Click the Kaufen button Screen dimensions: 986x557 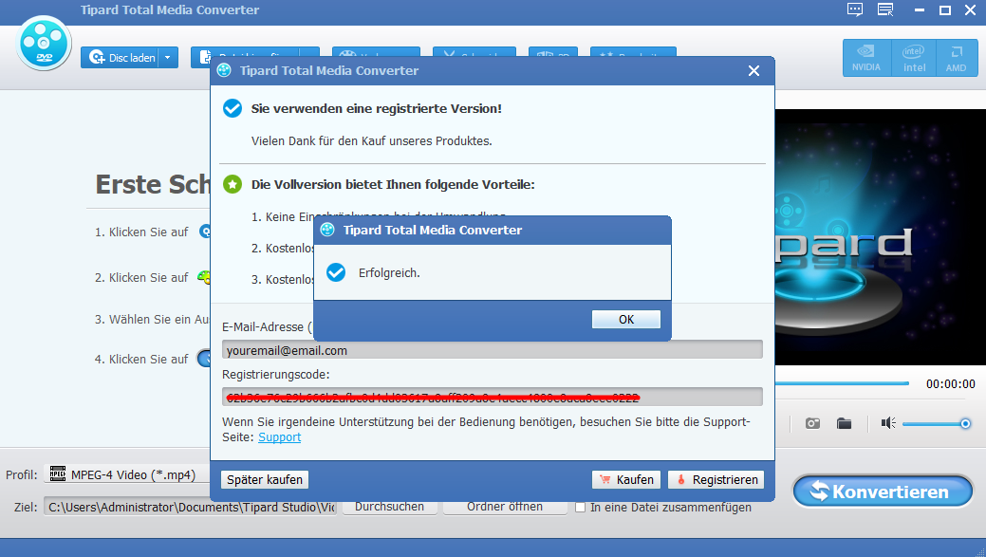pos(626,480)
